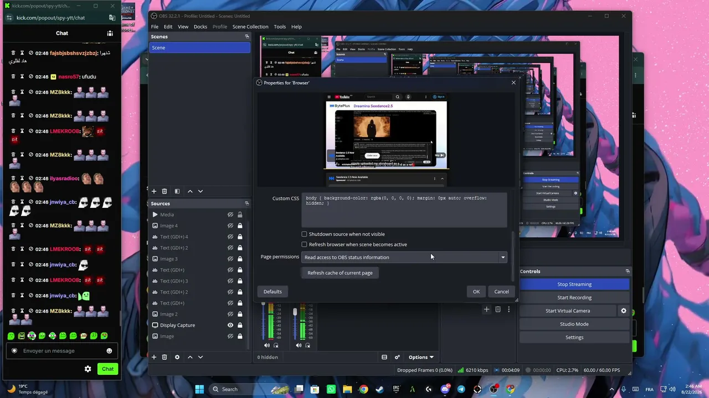Switch the audio mixer layout icon
709x398 pixels.
coord(384,357)
